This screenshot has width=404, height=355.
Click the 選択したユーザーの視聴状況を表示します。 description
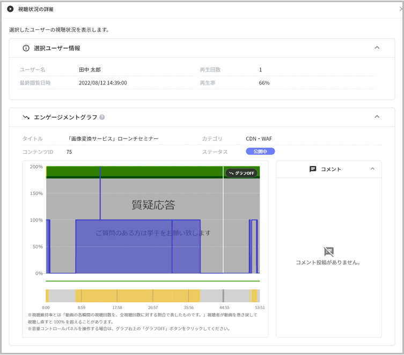tap(59, 30)
